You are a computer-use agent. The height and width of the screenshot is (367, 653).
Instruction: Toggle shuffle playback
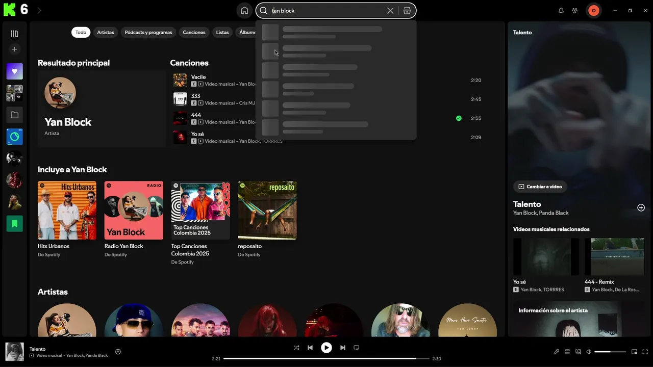click(296, 348)
